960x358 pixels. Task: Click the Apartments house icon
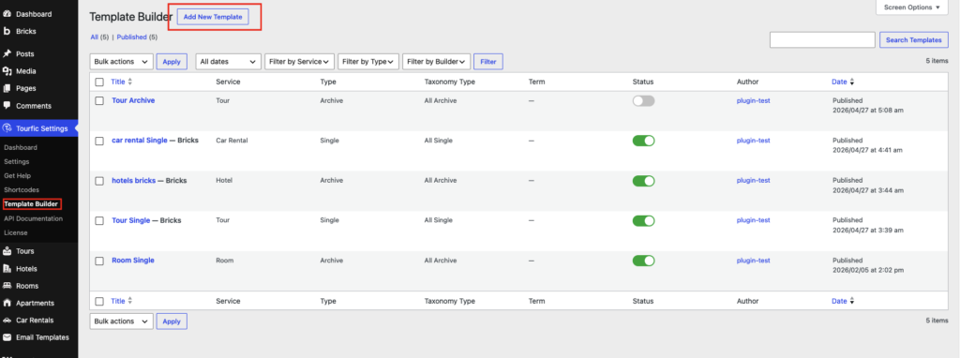click(7, 303)
